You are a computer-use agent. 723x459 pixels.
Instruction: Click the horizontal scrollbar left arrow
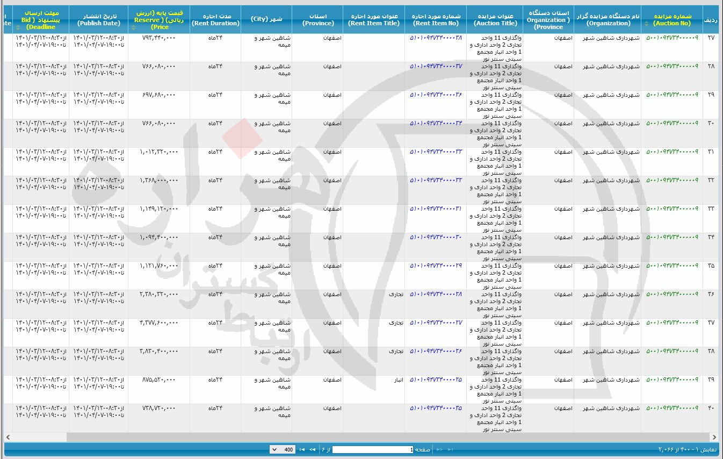[8, 437]
